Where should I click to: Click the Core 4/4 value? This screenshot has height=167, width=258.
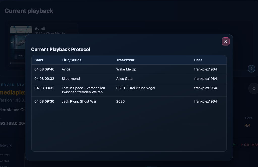point(248,125)
